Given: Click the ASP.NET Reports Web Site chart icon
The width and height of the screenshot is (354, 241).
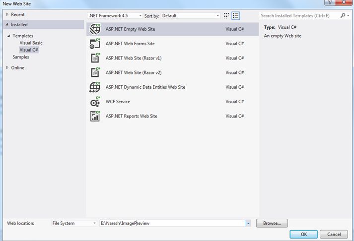Looking at the screenshot, I should pyautogui.click(x=95, y=116).
